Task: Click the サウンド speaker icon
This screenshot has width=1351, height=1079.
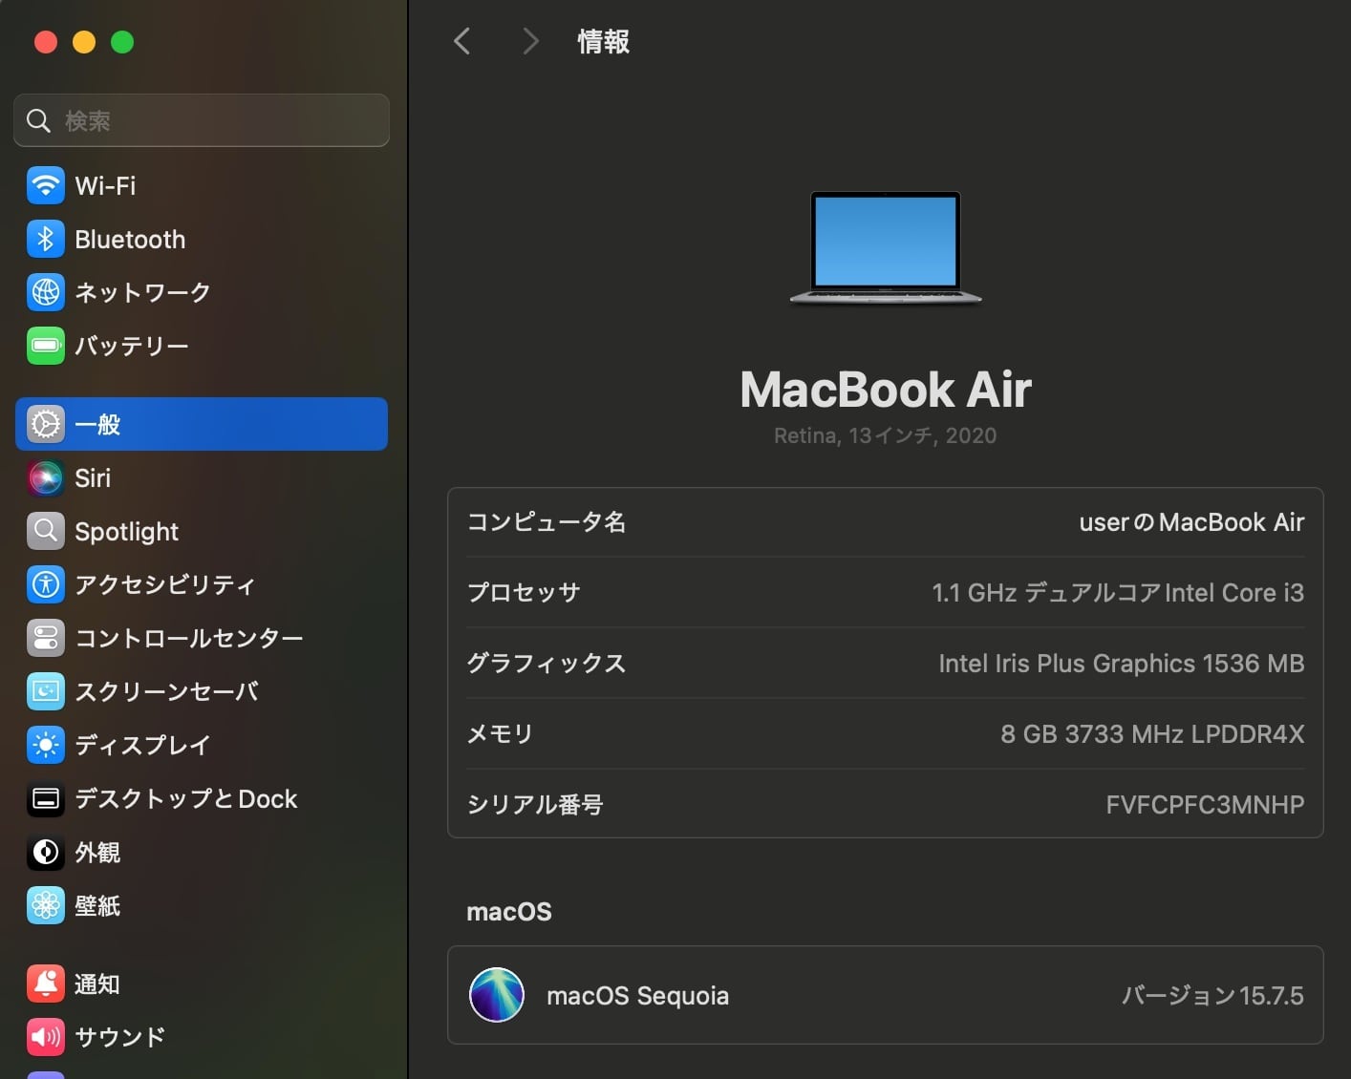Action: click(46, 1037)
